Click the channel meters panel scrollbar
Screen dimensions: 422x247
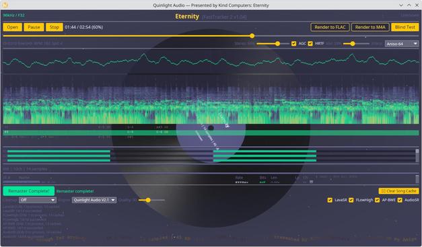click(x=417, y=155)
